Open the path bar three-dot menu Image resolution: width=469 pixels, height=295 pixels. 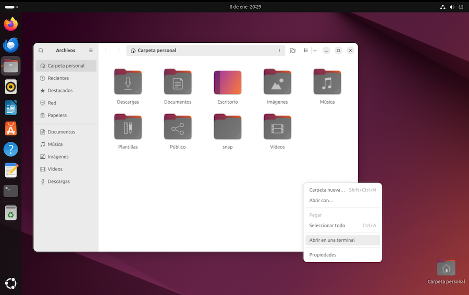(279, 51)
